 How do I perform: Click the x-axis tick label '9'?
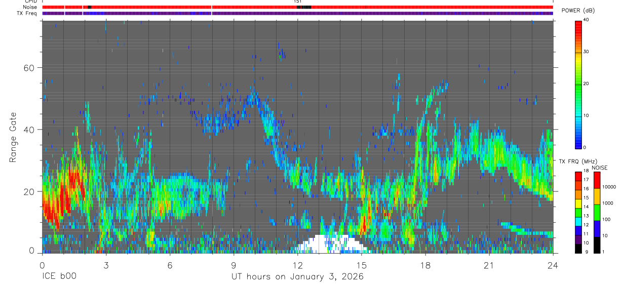234,265
